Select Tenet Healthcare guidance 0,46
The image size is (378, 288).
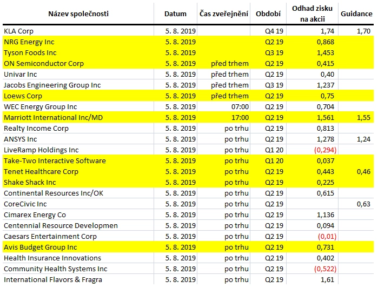click(x=363, y=172)
